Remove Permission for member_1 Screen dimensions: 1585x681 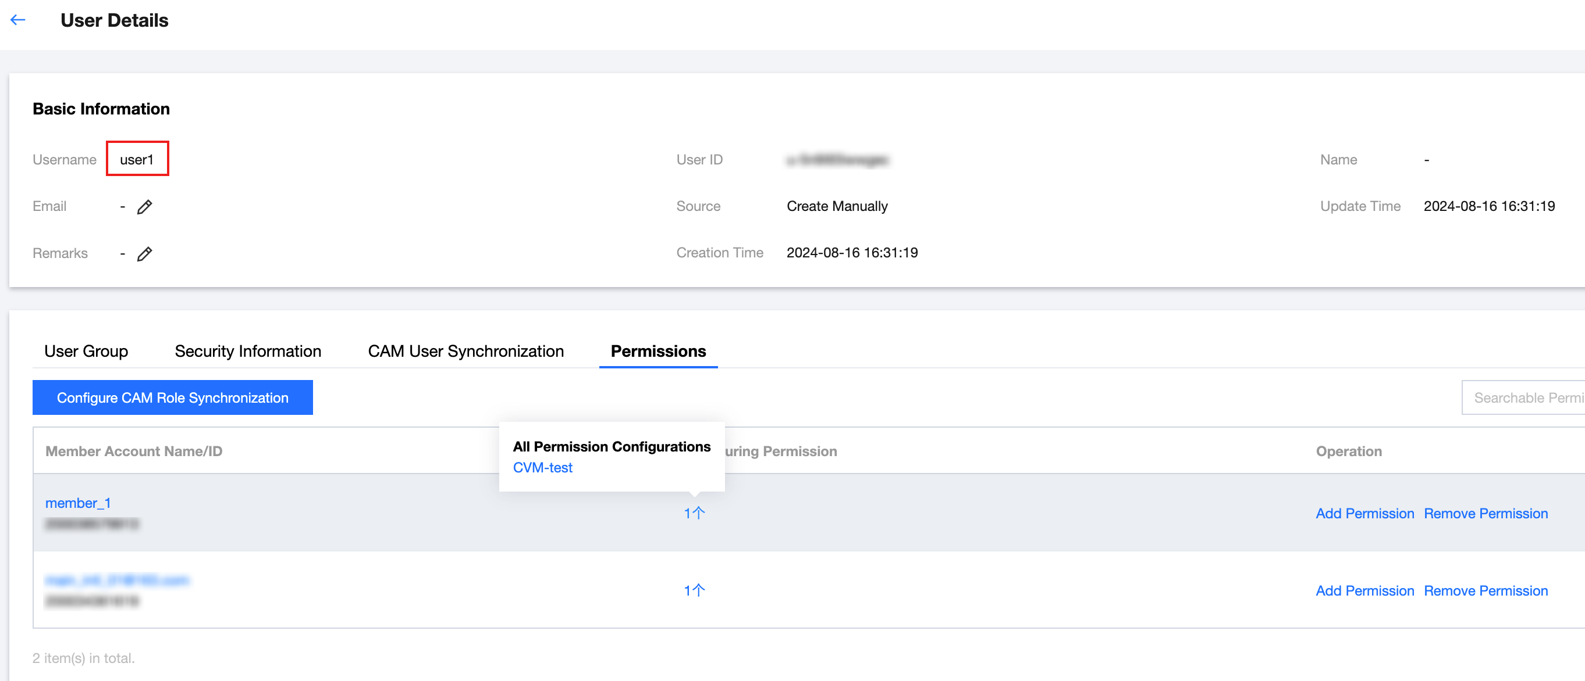coord(1486,513)
